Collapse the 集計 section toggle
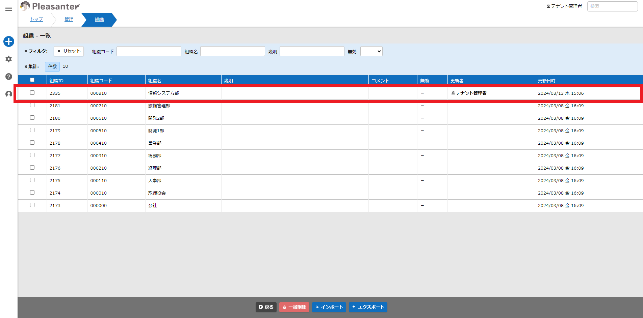 coord(31,66)
